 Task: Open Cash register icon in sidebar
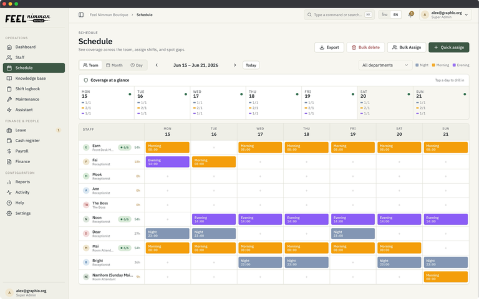[9, 141]
